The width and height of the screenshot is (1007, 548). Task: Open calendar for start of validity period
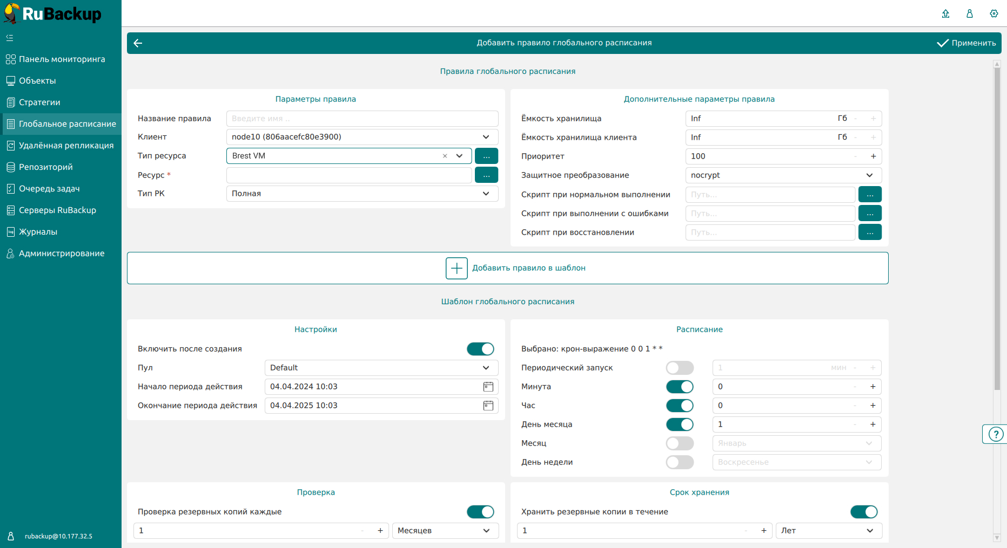(x=488, y=387)
